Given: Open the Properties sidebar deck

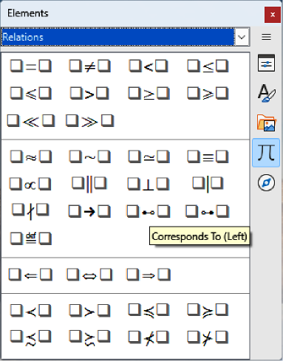Looking at the screenshot, I should coord(266,63).
